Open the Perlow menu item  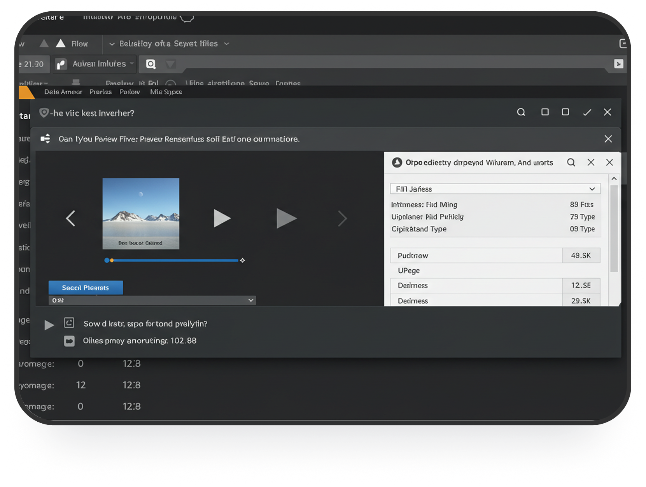coord(130,92)
